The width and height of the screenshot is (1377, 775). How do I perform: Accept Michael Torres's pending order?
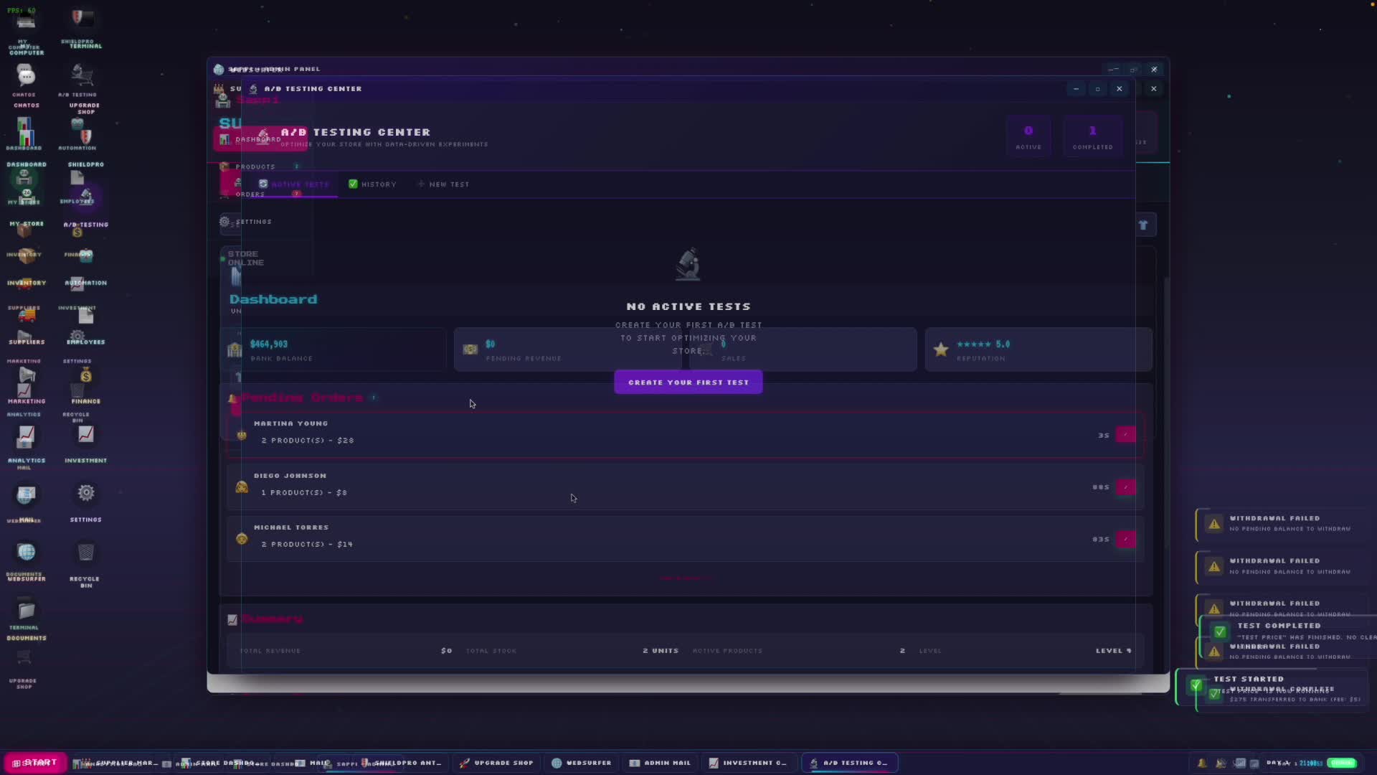point(1125,539)
